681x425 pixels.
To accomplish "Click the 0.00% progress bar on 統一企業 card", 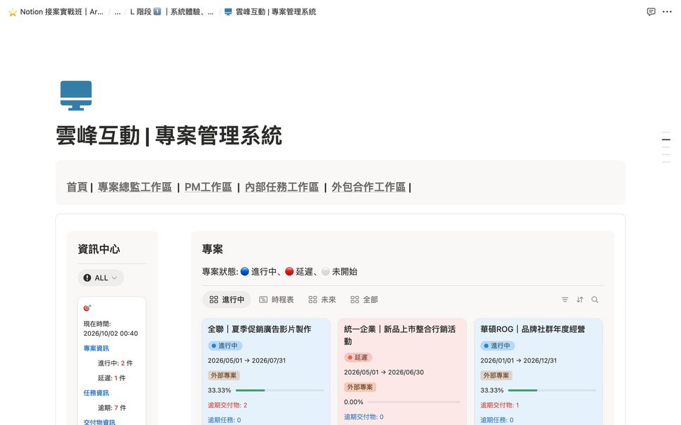I will pos(414,402).
